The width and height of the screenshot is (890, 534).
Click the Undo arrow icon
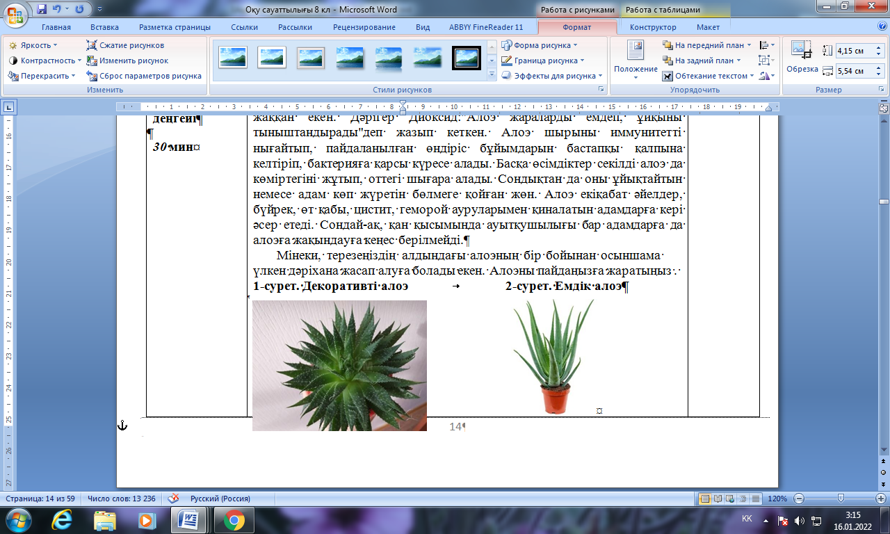[x=57, y=10]
